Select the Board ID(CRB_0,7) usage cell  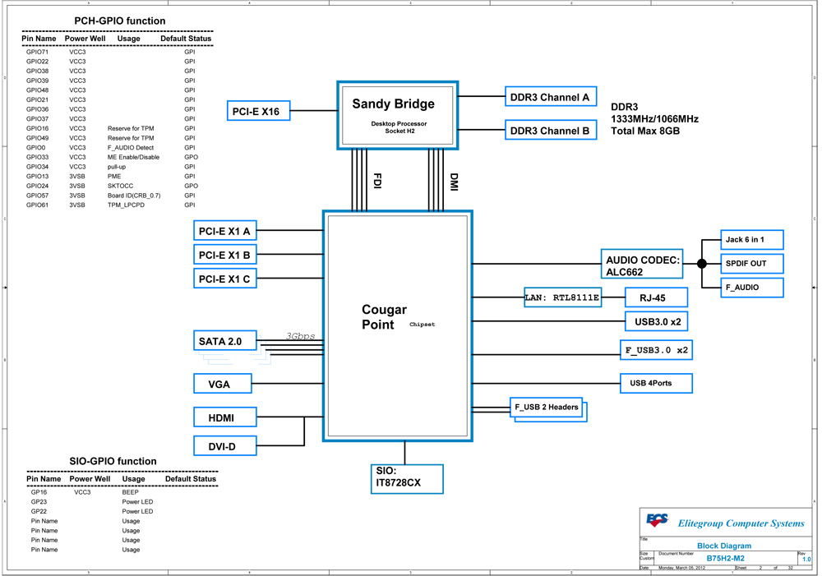[x=134, y=196]
